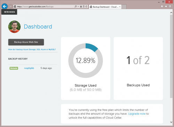
Task: Click the 6.0 MB of 50.0 MB text
Action: 86,90
